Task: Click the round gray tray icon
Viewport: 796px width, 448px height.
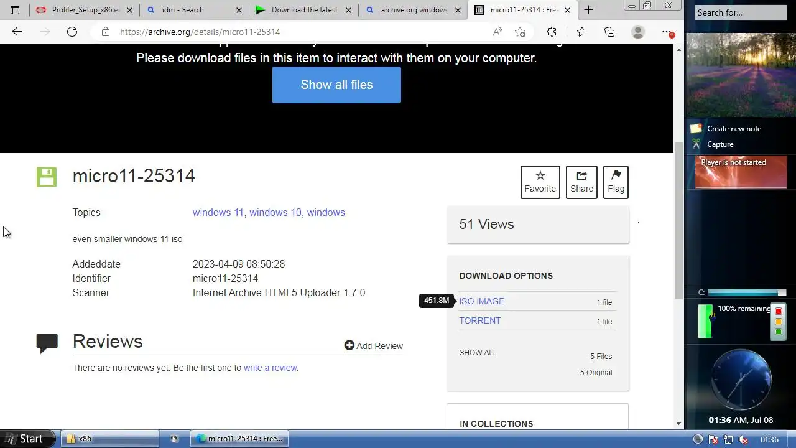Action: coord(698,439)
